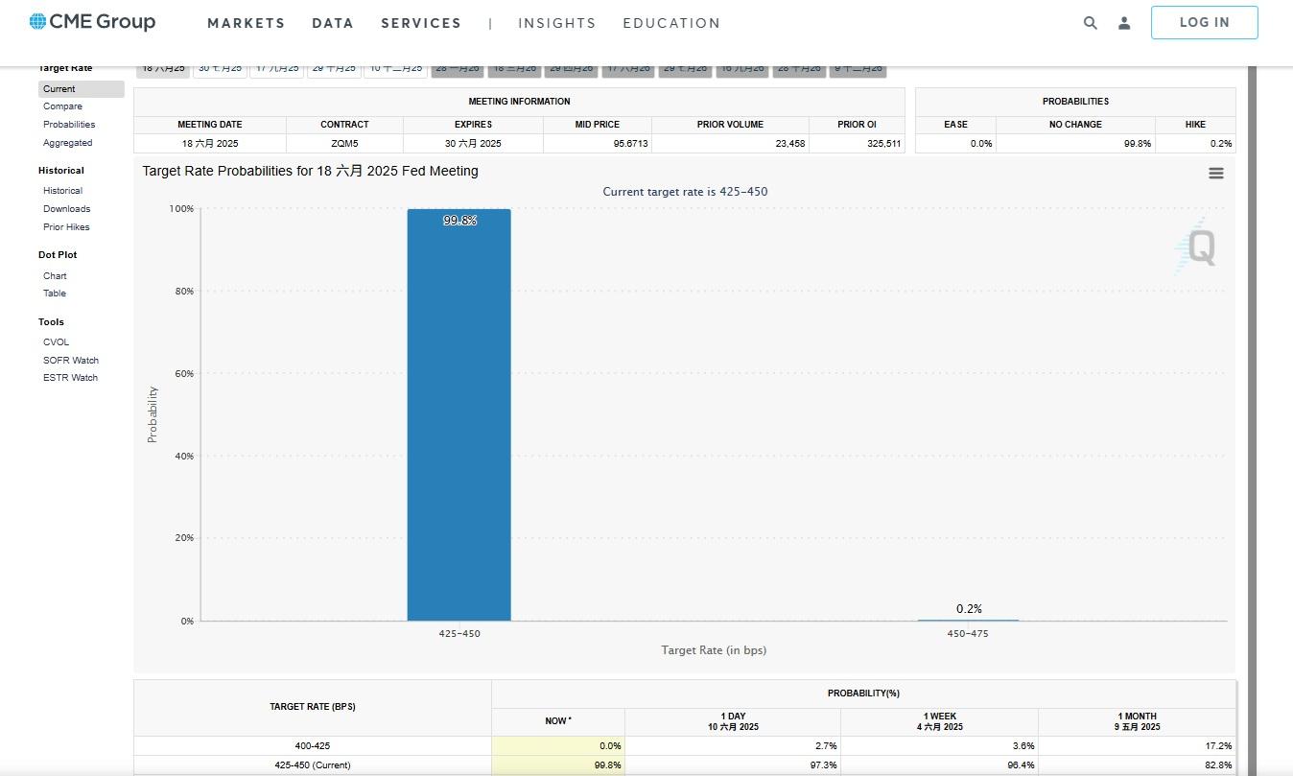Open the Aggregated view in sidebar
This screenshot has width=1293, height=776.
pyautogui.click(x=67, y=143)
